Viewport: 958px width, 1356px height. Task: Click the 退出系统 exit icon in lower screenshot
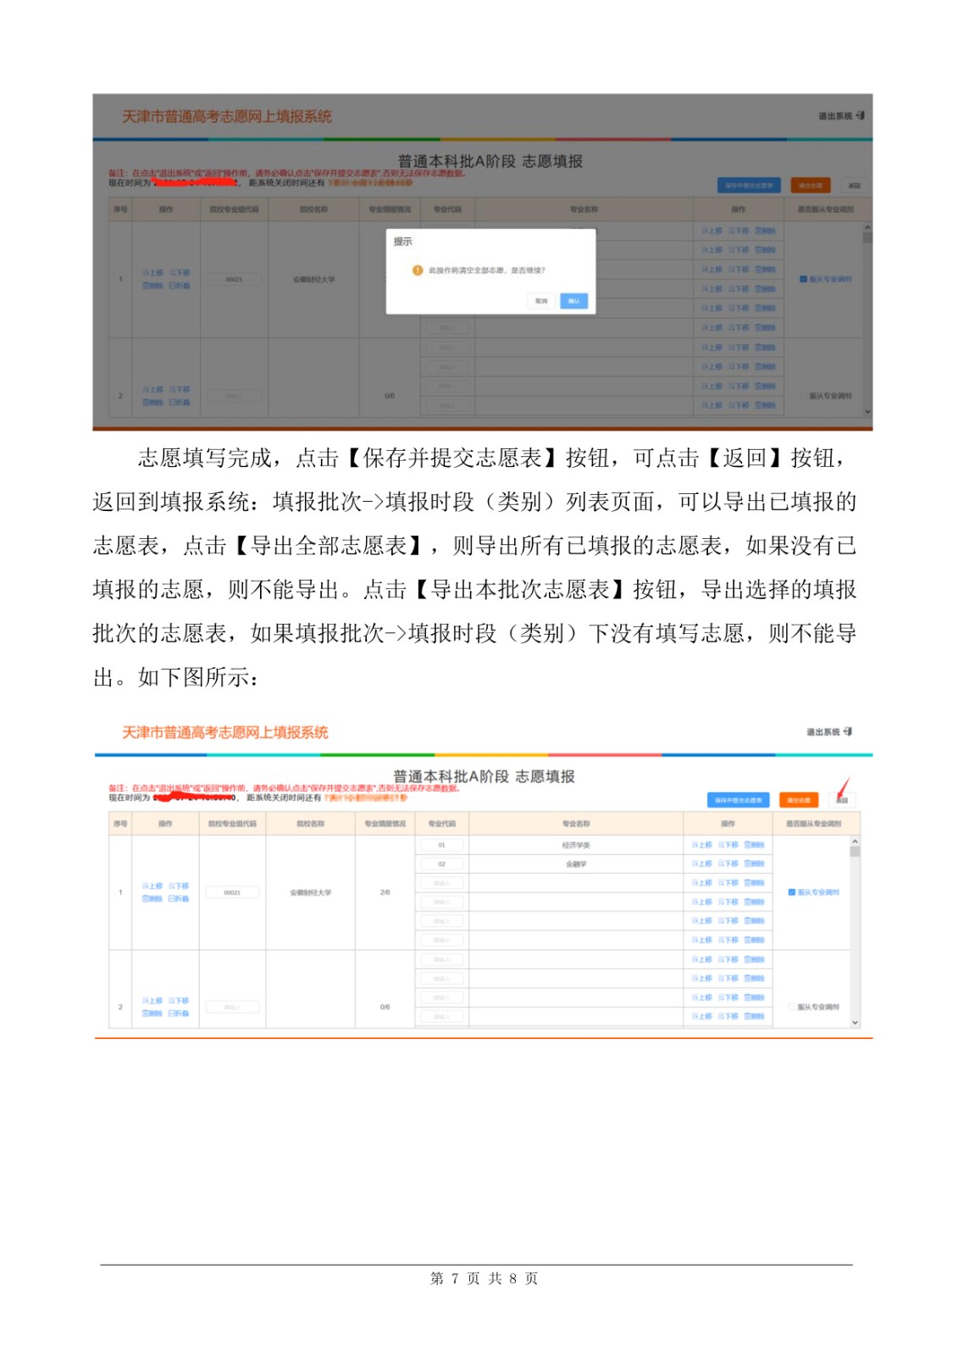[x=848, y=731]
